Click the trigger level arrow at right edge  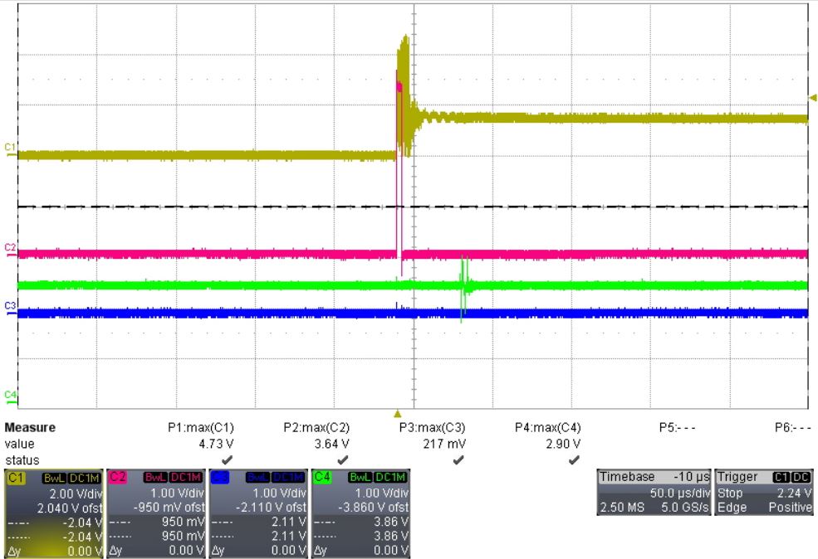813,97
